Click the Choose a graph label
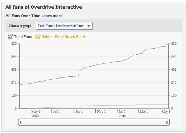Image resolution: width=186 pixels, height=133 pixels. 21,26
